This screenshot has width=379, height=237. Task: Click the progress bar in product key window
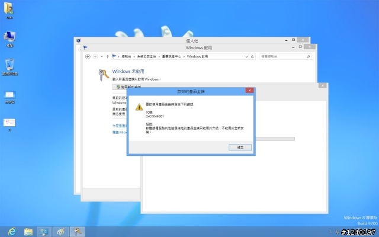click(275, 139)
